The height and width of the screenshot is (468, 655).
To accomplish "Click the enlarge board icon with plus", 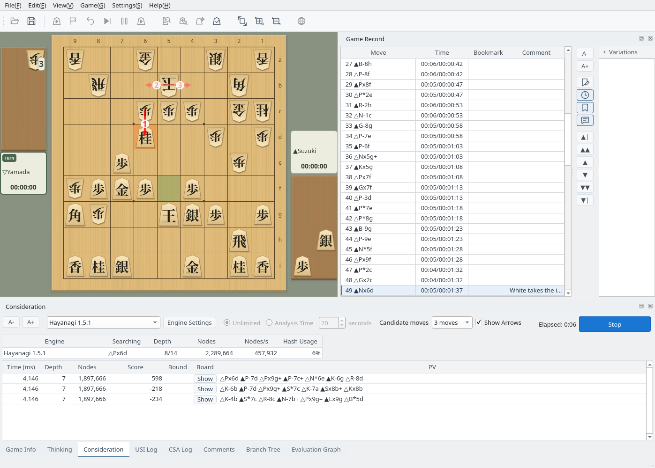I will pos(259,21).
